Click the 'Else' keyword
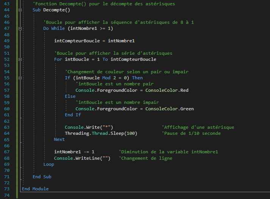The image size is (270, 199). click(70, 96)
